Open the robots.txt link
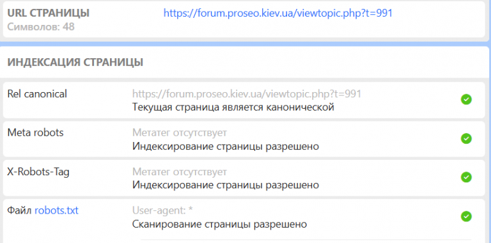Image resolution: width=491 pixels, height=243 pixels. tap(56, 210)
